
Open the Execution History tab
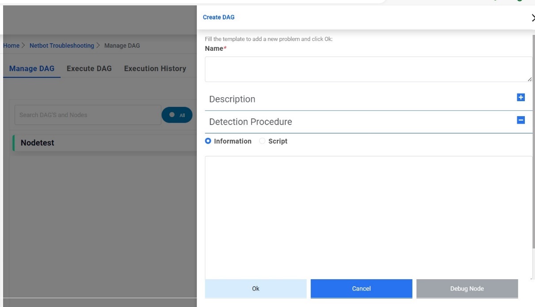(155, 68)
